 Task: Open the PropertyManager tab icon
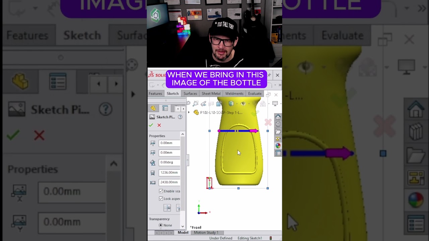tap(165, 108)
